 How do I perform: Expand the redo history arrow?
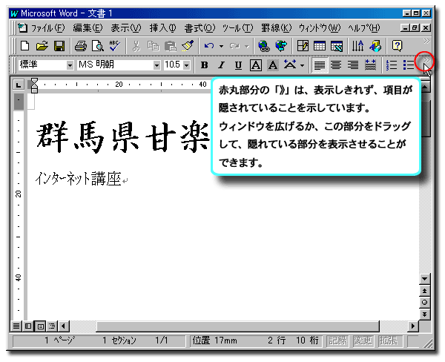pyautogui.click(x=247, y=46)
